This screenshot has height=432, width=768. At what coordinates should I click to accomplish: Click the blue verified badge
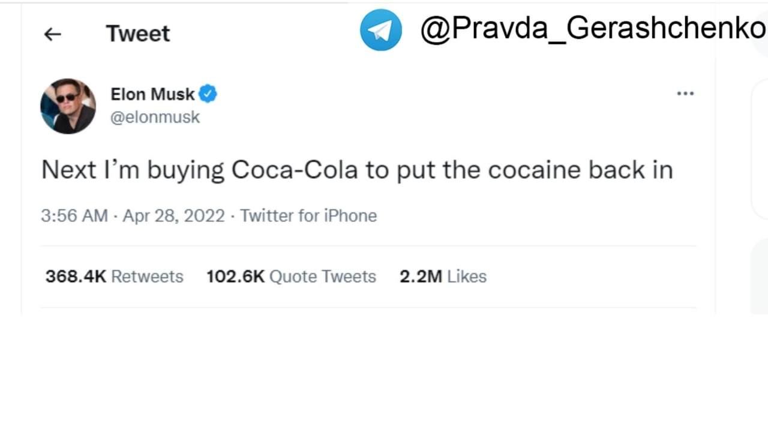pyautogui.click(x=208, y=94)
